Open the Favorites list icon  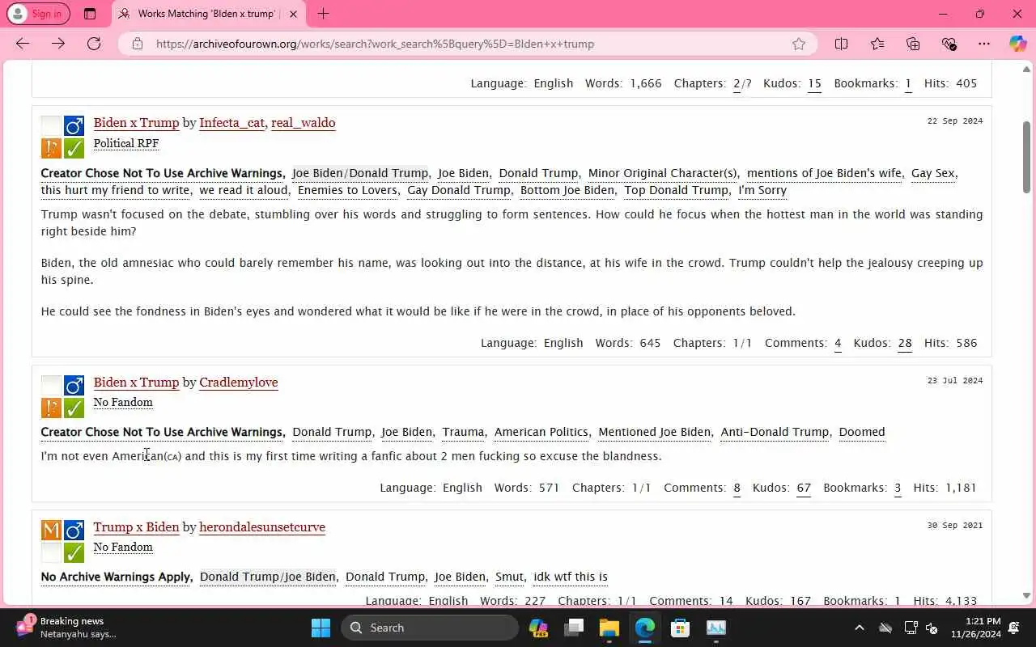click(877, 44)
